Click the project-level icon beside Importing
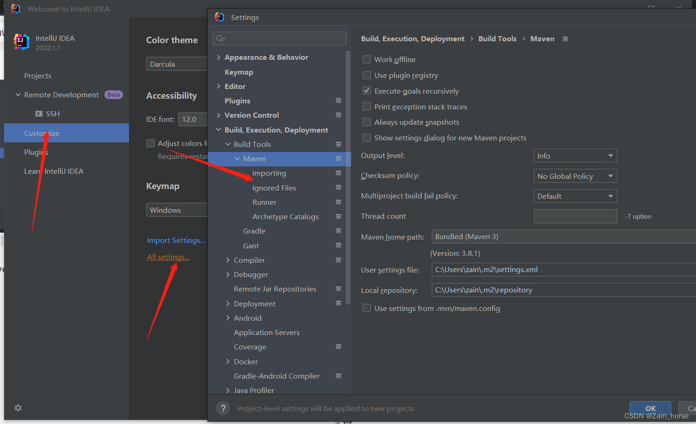Viewport: 696px width, 424px height. [x=338, y=173]
